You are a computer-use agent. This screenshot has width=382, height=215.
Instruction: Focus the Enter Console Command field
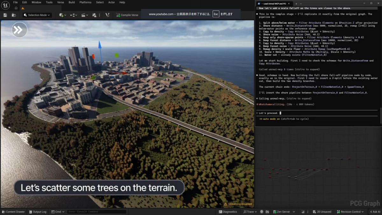(x=97, y=212)
